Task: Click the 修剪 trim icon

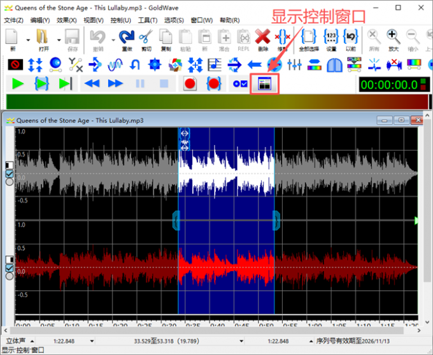Action: pos(282,38)
